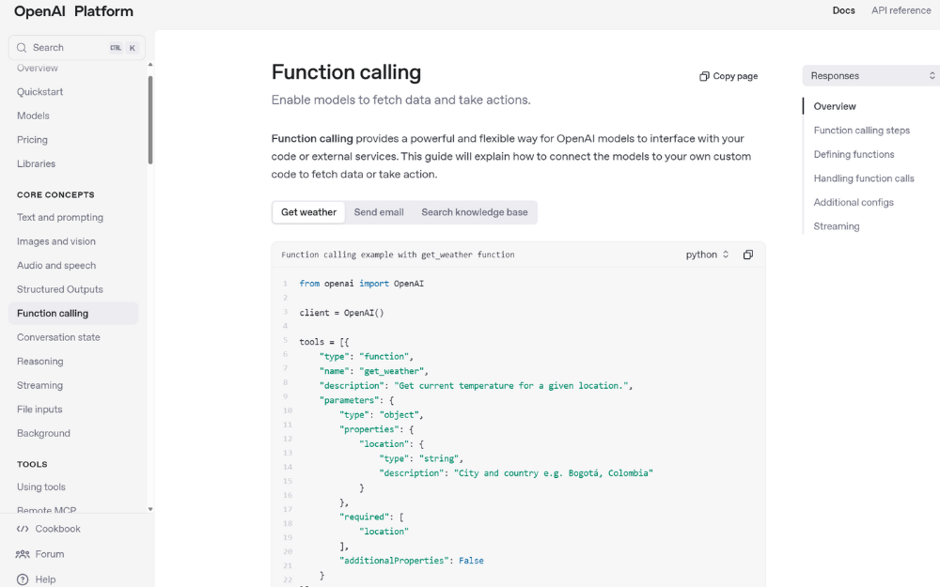The height and width of the screenshot is (587, 940).
Task: Click the Forum text link
Action: 49,554
